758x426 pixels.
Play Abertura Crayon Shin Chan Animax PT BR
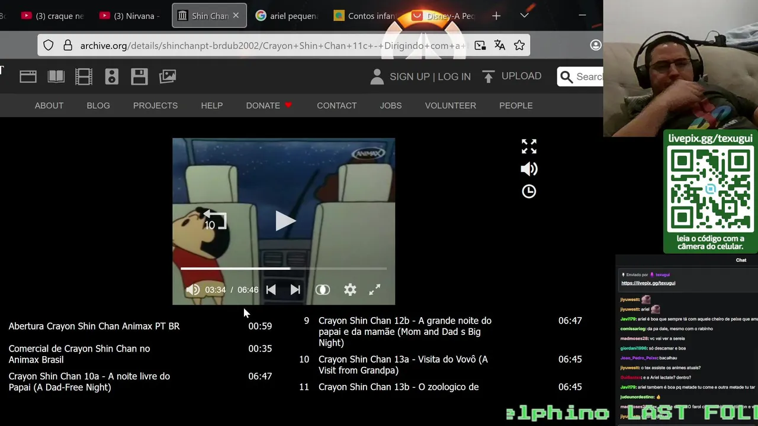coord(140,326)
